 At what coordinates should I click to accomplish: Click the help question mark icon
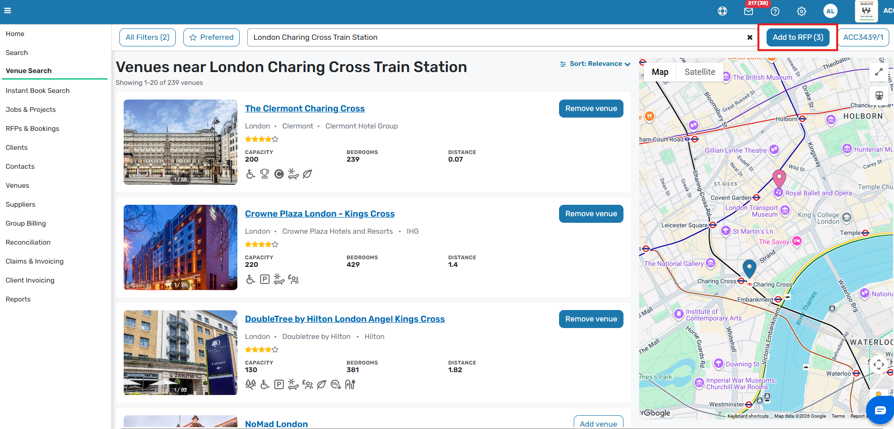coord(775,11)
